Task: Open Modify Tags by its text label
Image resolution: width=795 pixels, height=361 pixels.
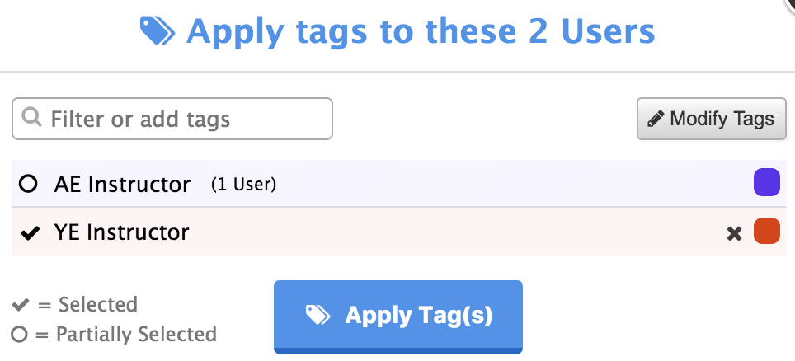Action: tap(722, 119)
